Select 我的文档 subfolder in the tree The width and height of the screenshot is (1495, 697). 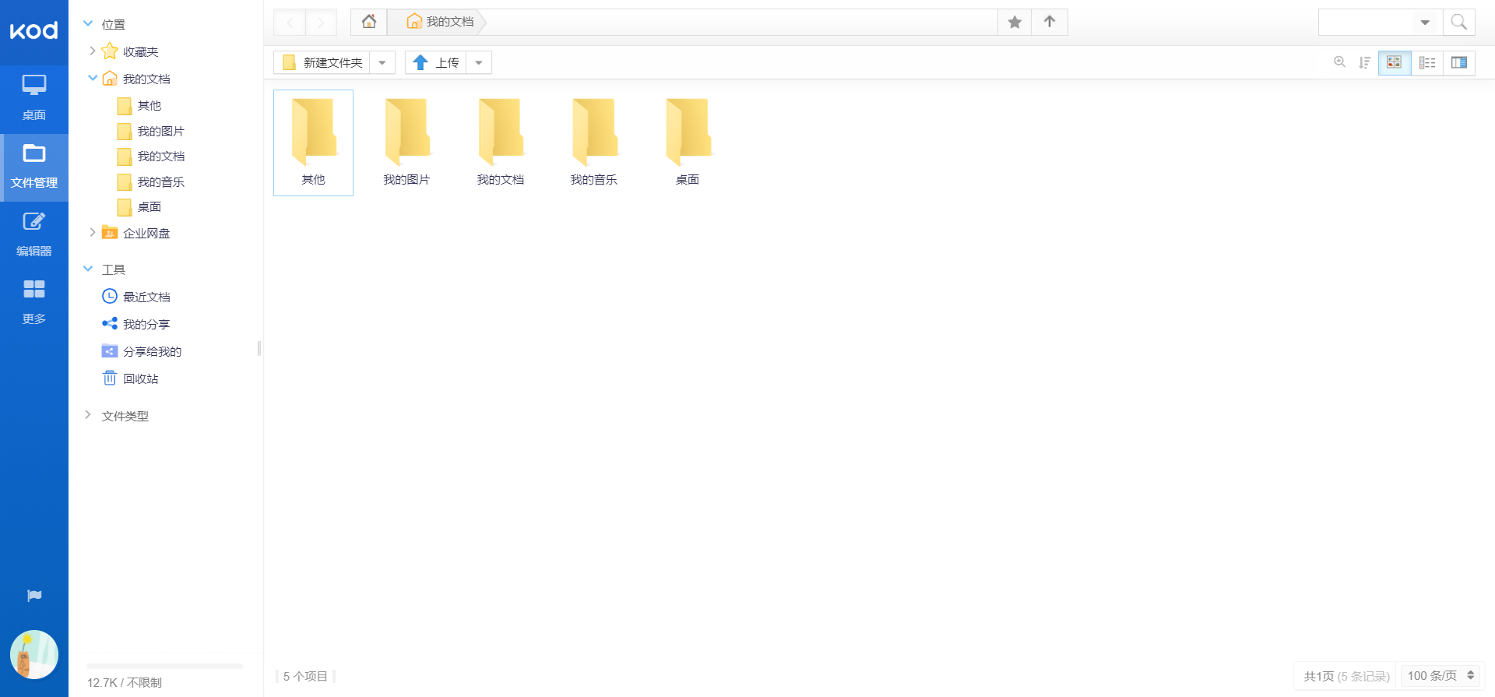point(161,157)
